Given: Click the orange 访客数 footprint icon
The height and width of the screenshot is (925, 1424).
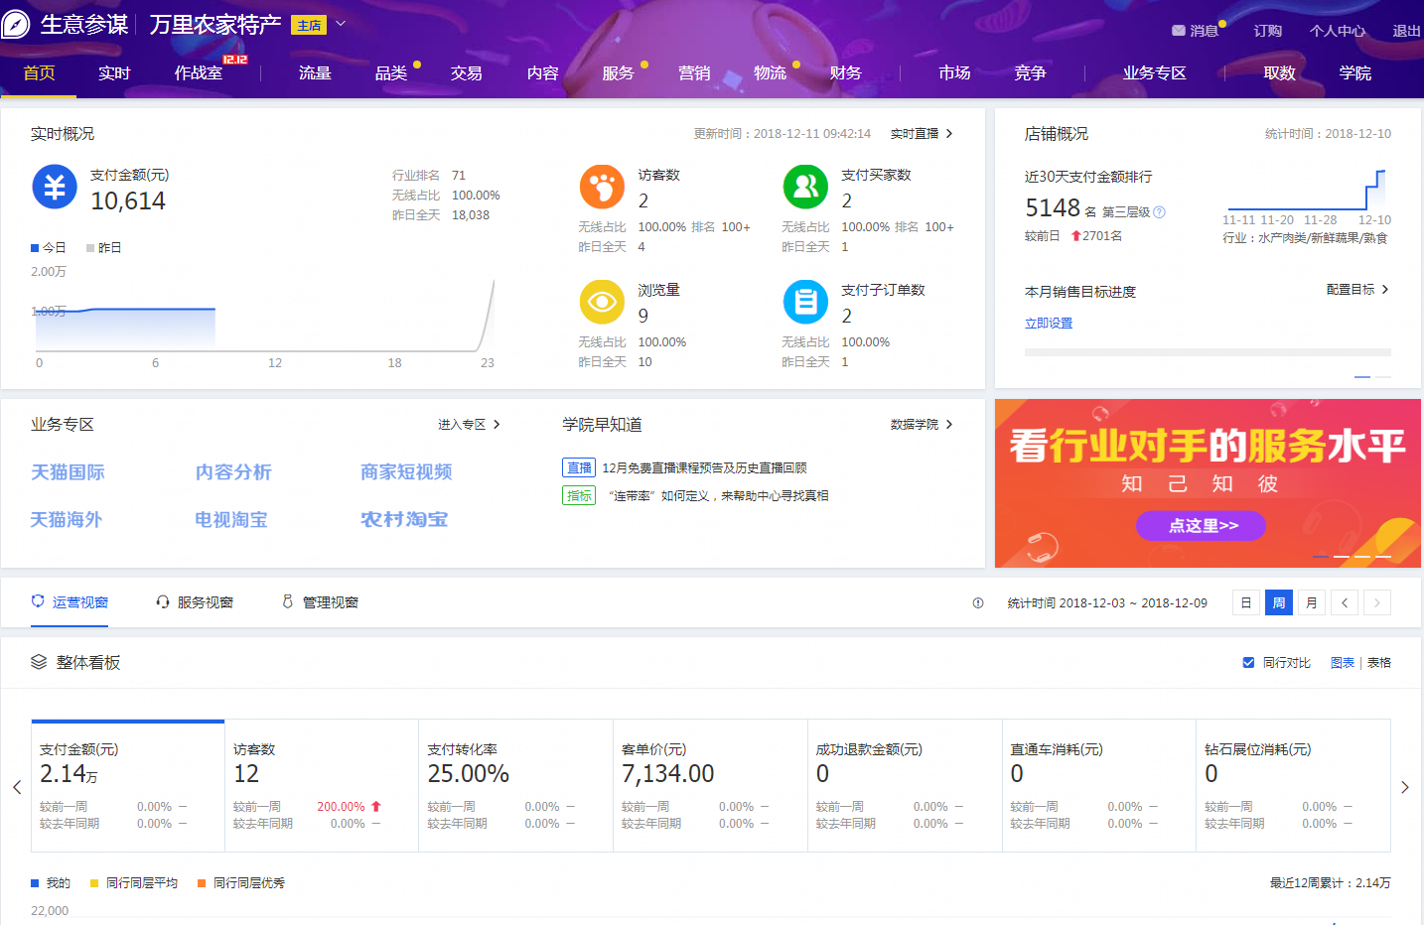Looking at the screenshot, I should tap(602, 187).
